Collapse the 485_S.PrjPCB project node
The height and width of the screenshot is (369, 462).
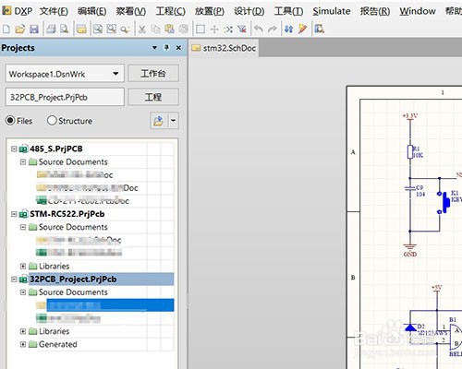14,149
